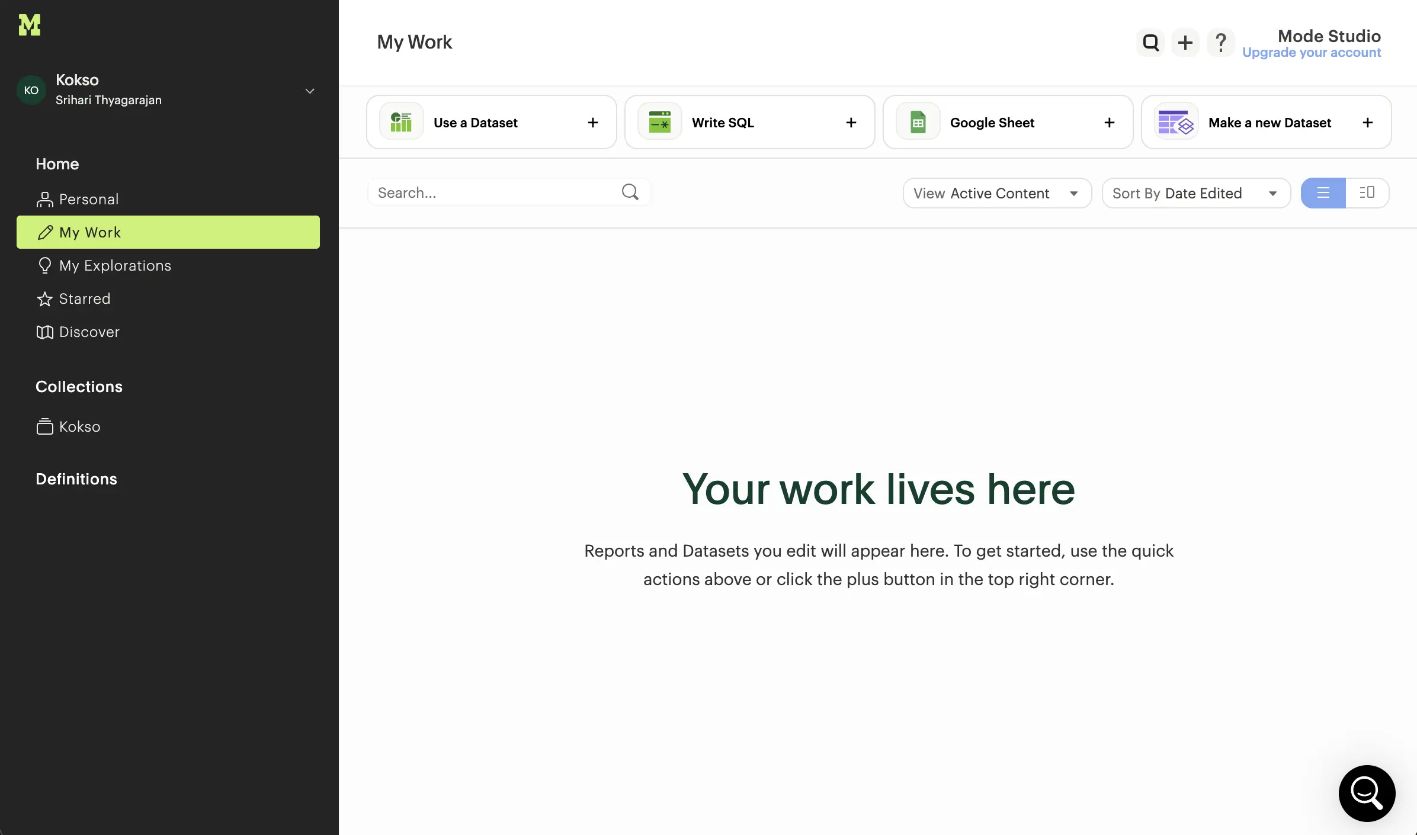
Task: Click the Make a new Dataset button
Action: (1267, 122)
